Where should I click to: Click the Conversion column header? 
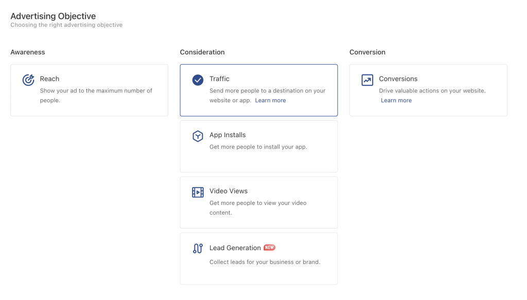tap(367, 52)
